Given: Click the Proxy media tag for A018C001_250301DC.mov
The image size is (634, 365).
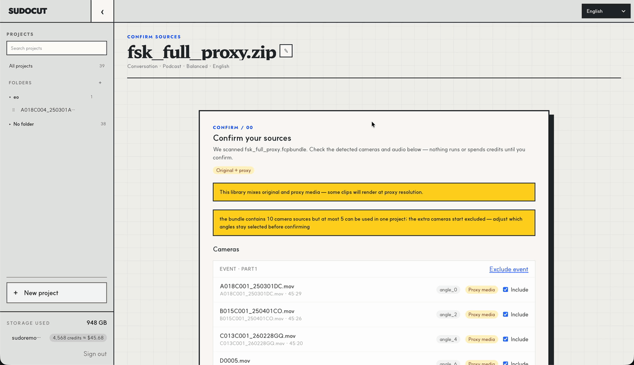Looking at the screenshot, I should click(x=481, y=290).
